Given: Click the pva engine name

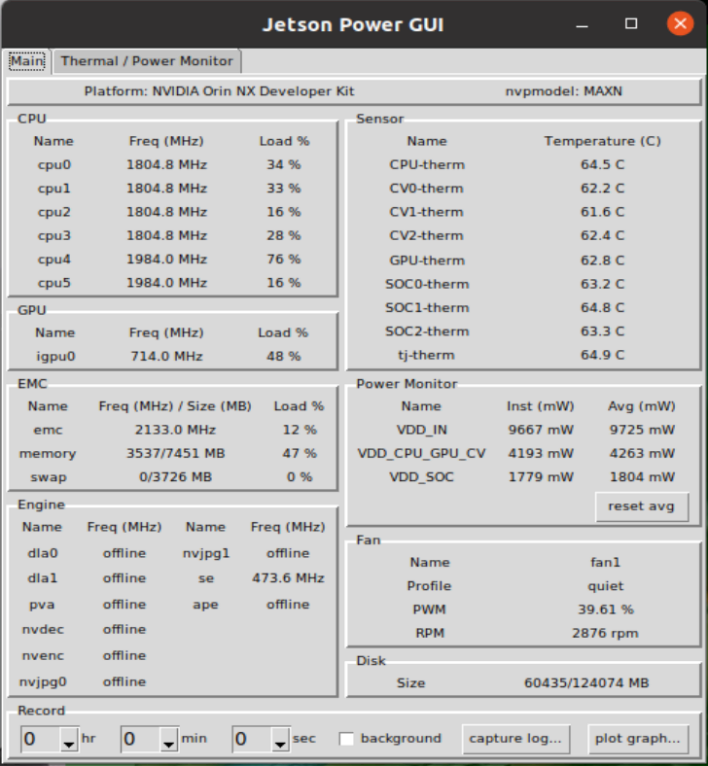Looking at the screenshot, I should point(42,605).
